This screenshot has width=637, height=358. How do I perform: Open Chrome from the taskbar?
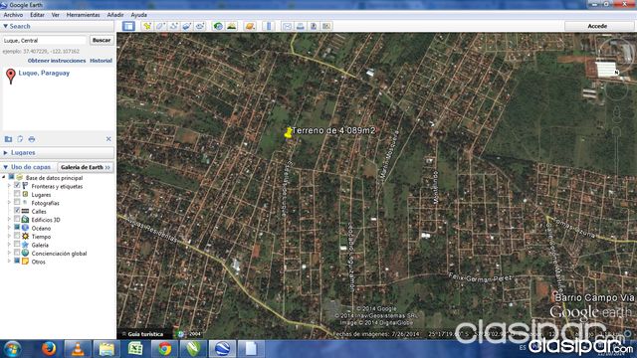pyautogui.click(x=164, y=349)
